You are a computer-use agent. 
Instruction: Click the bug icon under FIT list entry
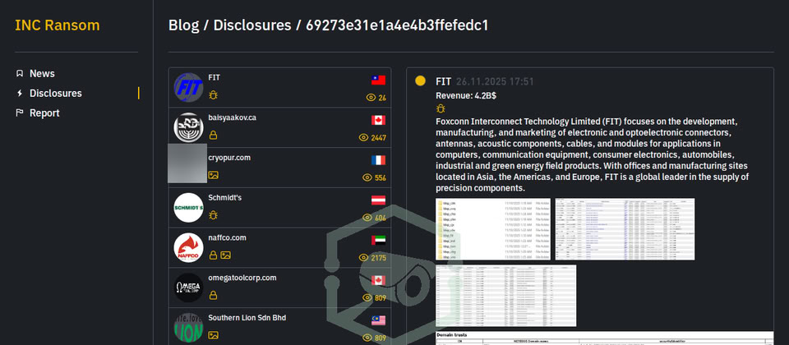pos(213,95)
